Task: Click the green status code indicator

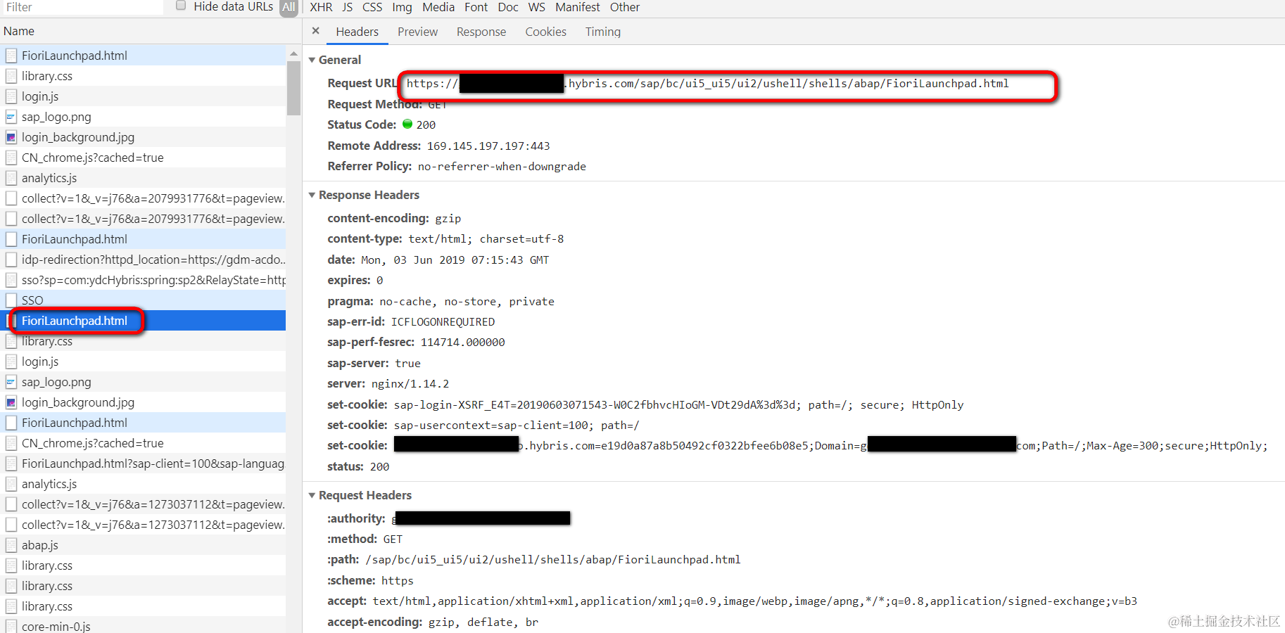Action: 407,124
